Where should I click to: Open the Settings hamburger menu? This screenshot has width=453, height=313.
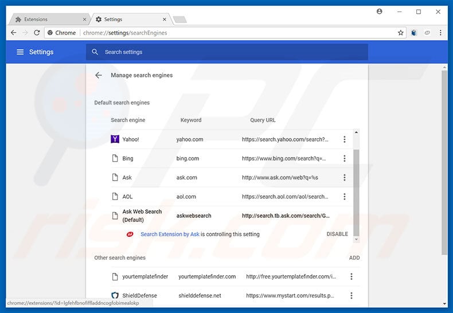tap(20, 52)
